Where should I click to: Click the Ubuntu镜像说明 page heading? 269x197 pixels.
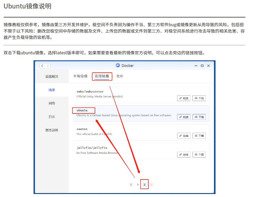coord(28,6)
